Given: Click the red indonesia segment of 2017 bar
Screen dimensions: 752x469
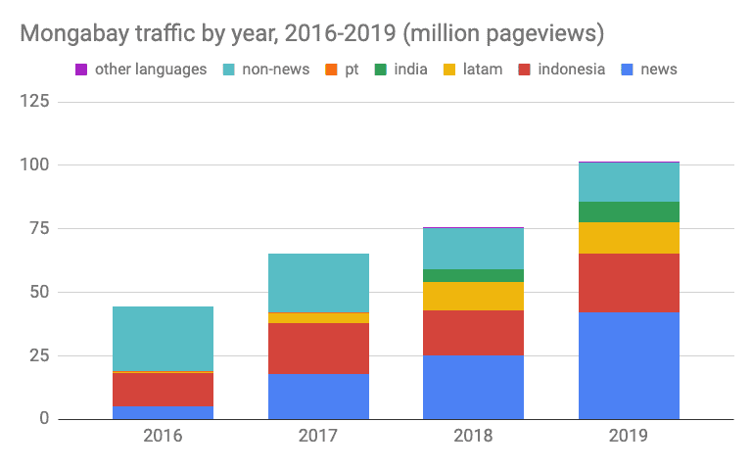Looking at the screenshot, I should pos(318,348).
